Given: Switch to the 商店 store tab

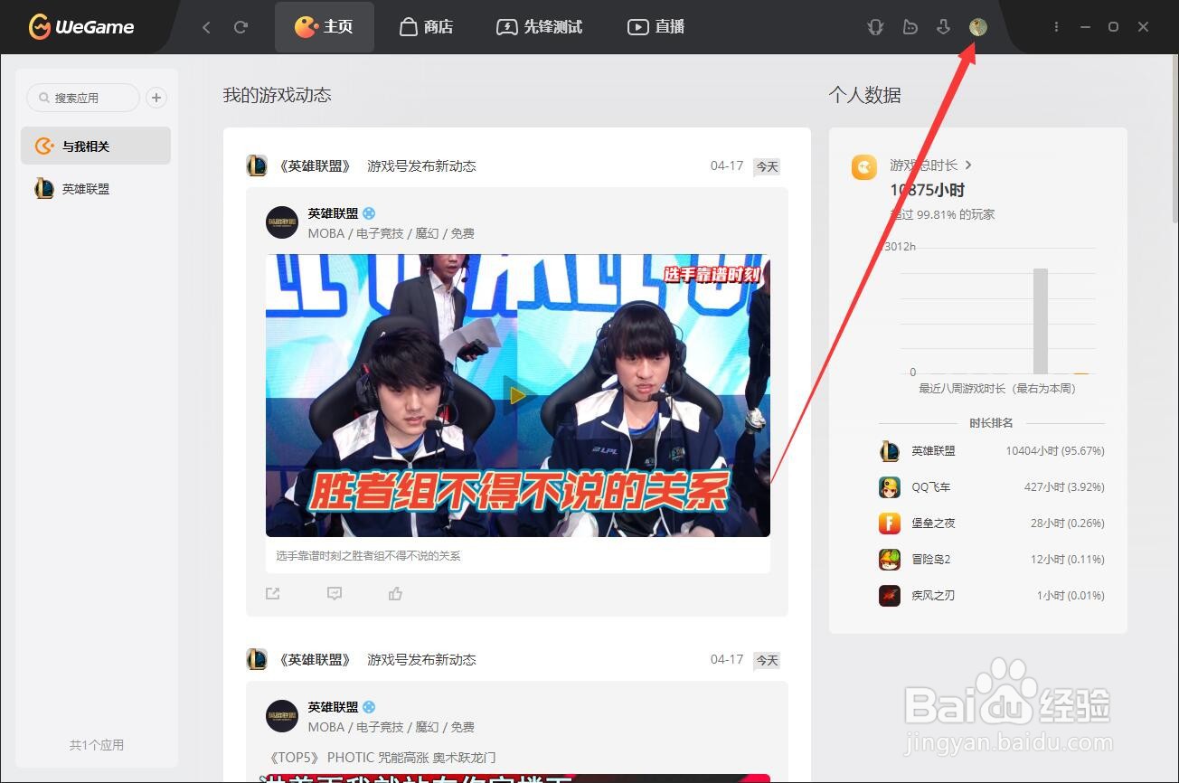Looking at the screenshot, I should 426,27.
